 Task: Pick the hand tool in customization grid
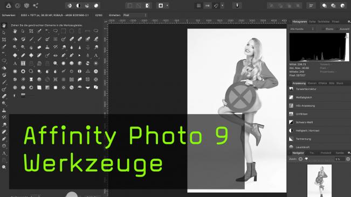tap(15, 31)
